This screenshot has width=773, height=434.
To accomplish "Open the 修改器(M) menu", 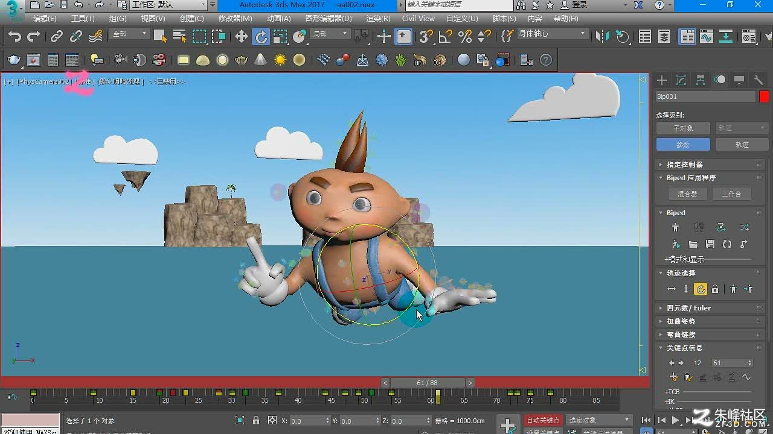I will (x=236, y=19).
